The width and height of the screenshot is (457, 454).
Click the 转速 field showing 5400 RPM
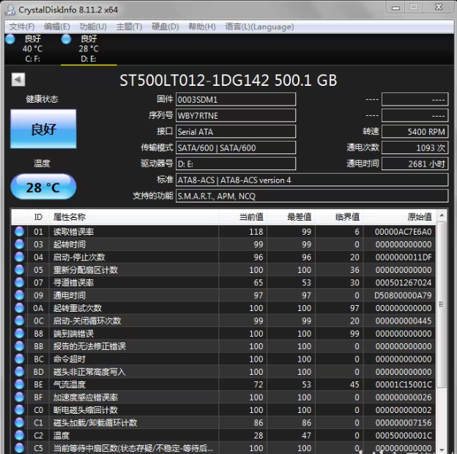click(415, 132)
